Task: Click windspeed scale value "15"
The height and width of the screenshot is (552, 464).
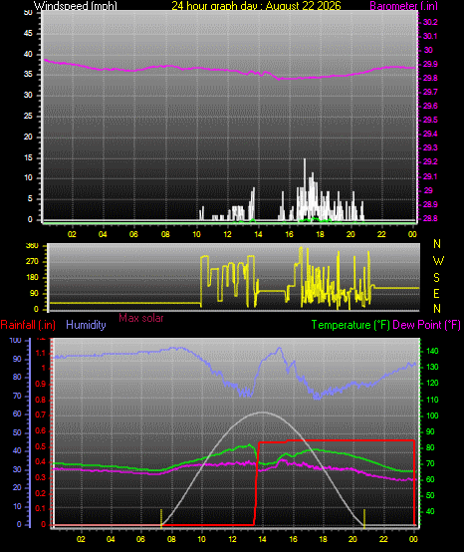Action: click(x=28, y=157)
